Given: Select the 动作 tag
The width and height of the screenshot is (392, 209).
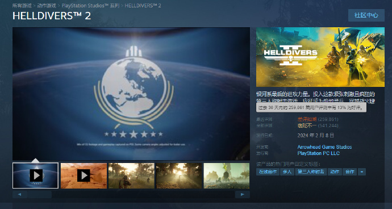Looking at the screenshot, I should [x=335, y=172].
